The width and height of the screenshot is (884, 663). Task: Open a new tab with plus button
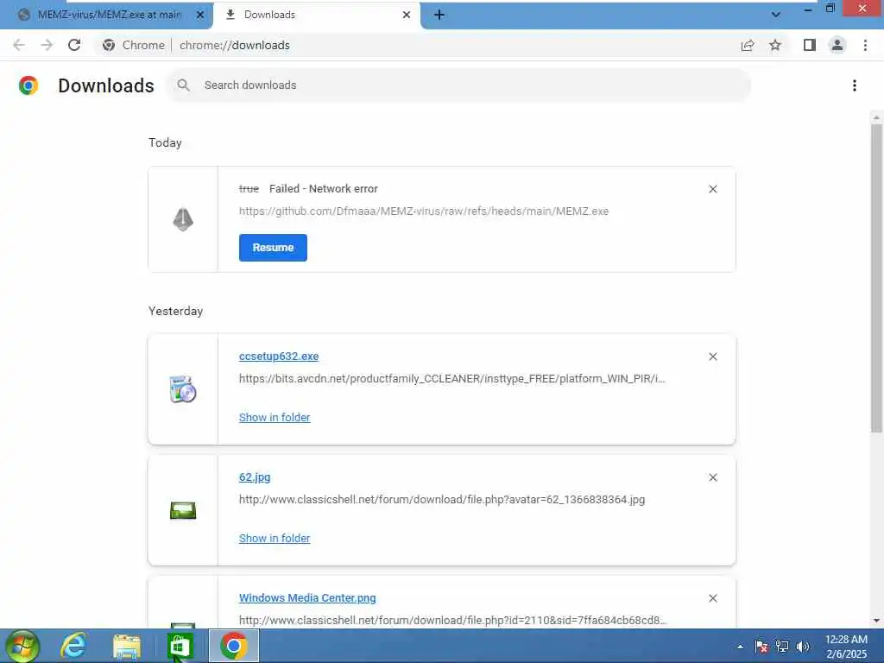pos(439,15)
